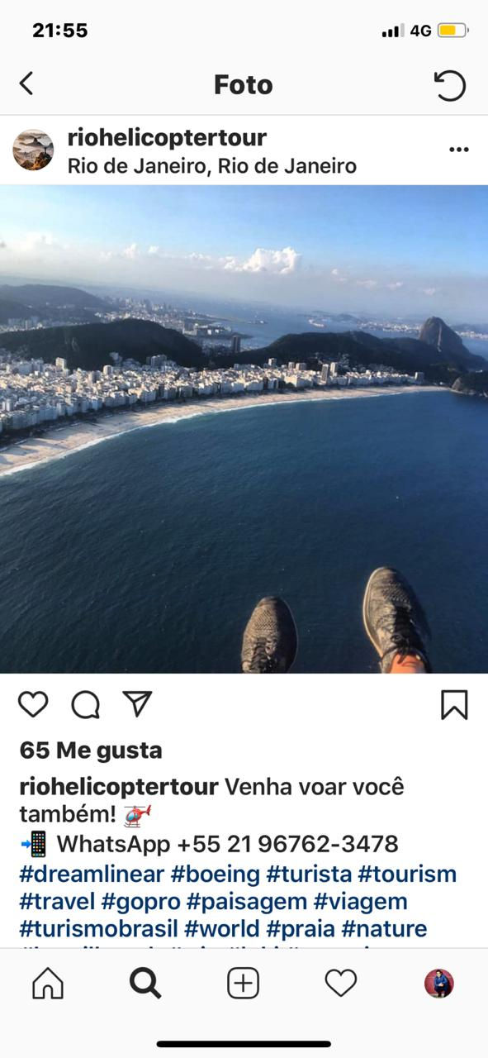Tap the refresh icon beside Foto

tap(450, 84)
